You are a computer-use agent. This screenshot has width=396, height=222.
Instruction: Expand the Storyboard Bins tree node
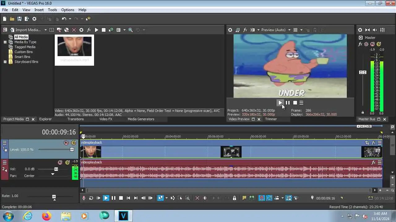5,62
